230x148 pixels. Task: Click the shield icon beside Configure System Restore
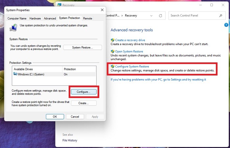click(x=112, y=67)
